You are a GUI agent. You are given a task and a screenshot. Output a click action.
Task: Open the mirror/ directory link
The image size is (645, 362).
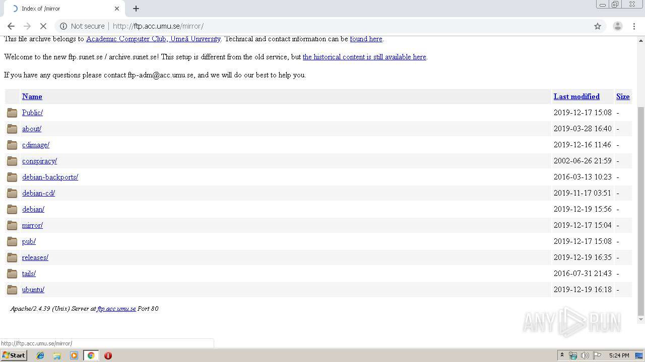pyautogui.click(x=32, y=225)
